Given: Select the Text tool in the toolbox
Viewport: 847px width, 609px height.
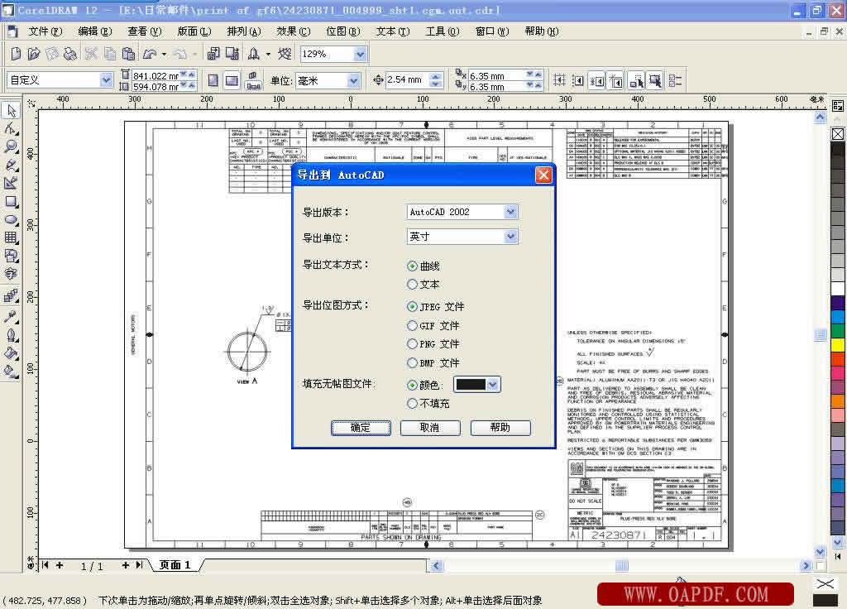Looking at the screenshot, I should tap(11, 275).
